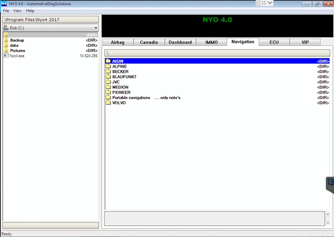
Task: Select the Pictures folder name
Action: click(x=18, y=50)
